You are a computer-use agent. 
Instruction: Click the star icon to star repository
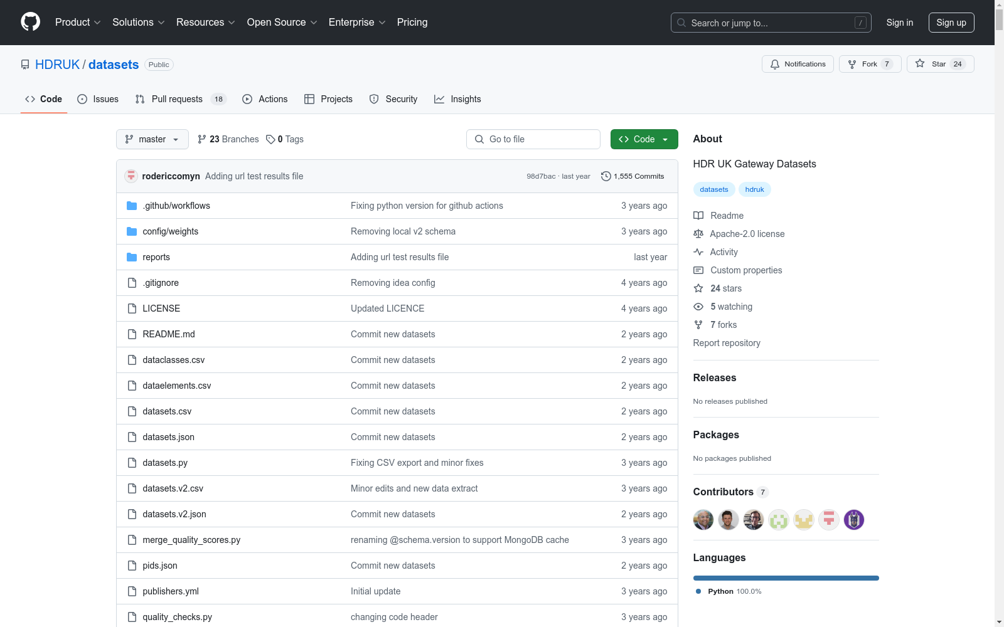click(920, 63)
